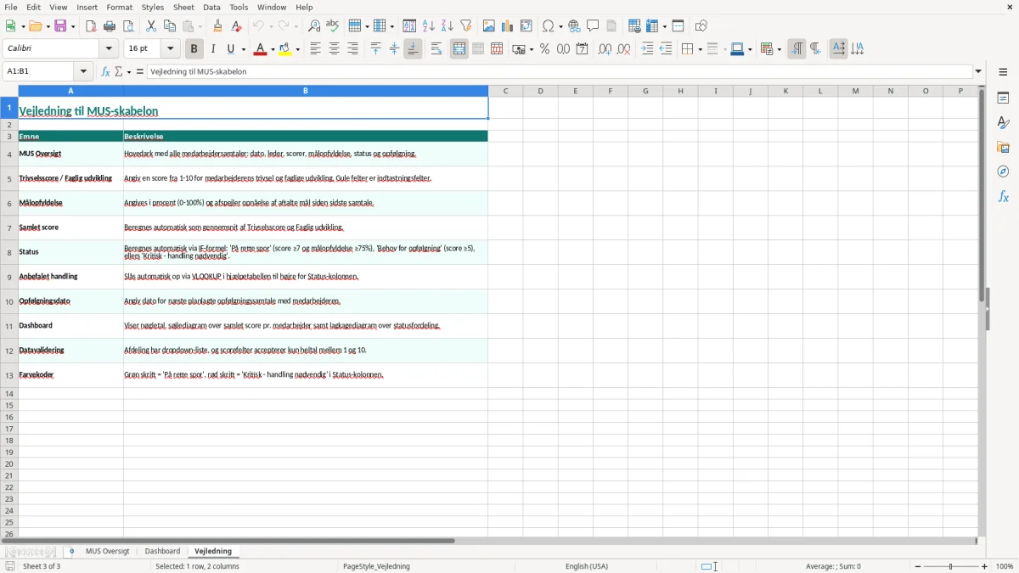Toggle Bold formatting

click(194, 49)
